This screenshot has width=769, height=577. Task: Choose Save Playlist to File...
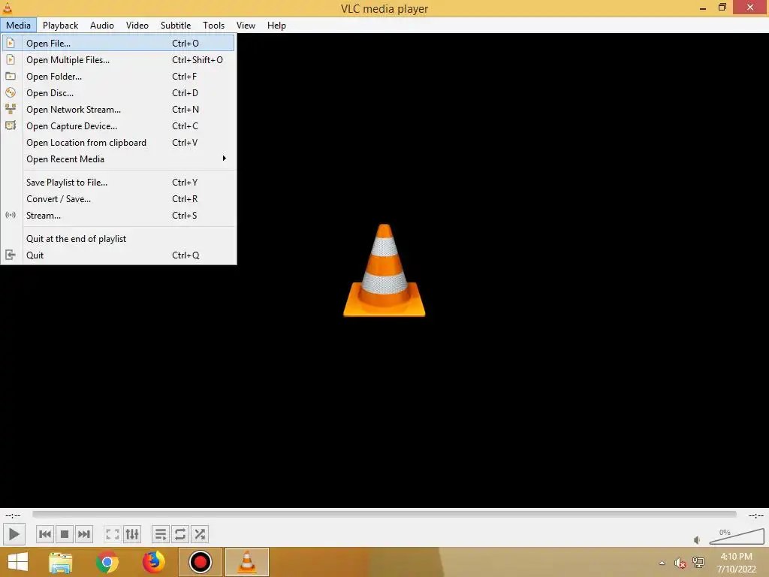pyautogui.click(x=118, y=182)
